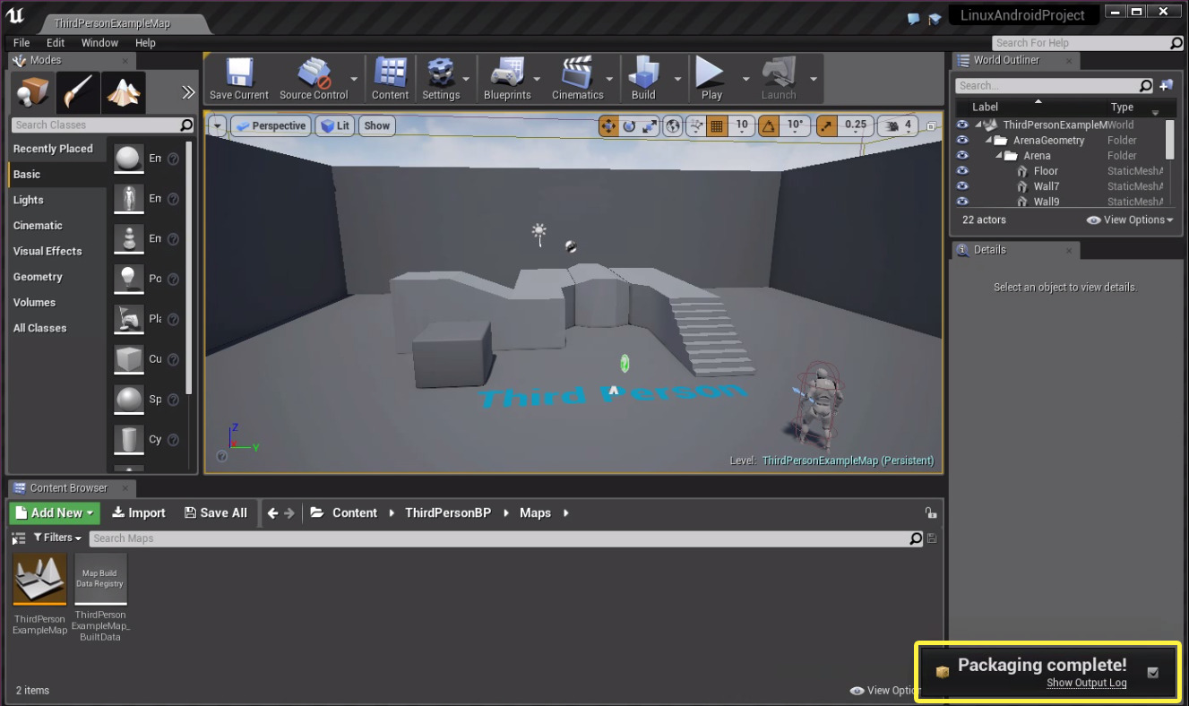Viewport: 1189px width, 706px height.
Task: Click the Show Output Log link
Action: [1086, 683]
